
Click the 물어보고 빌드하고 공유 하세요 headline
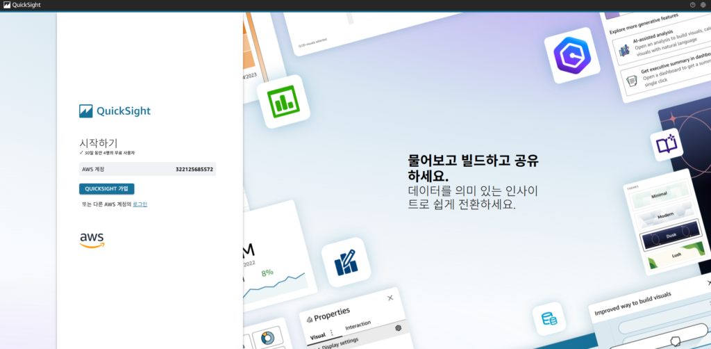474,168
